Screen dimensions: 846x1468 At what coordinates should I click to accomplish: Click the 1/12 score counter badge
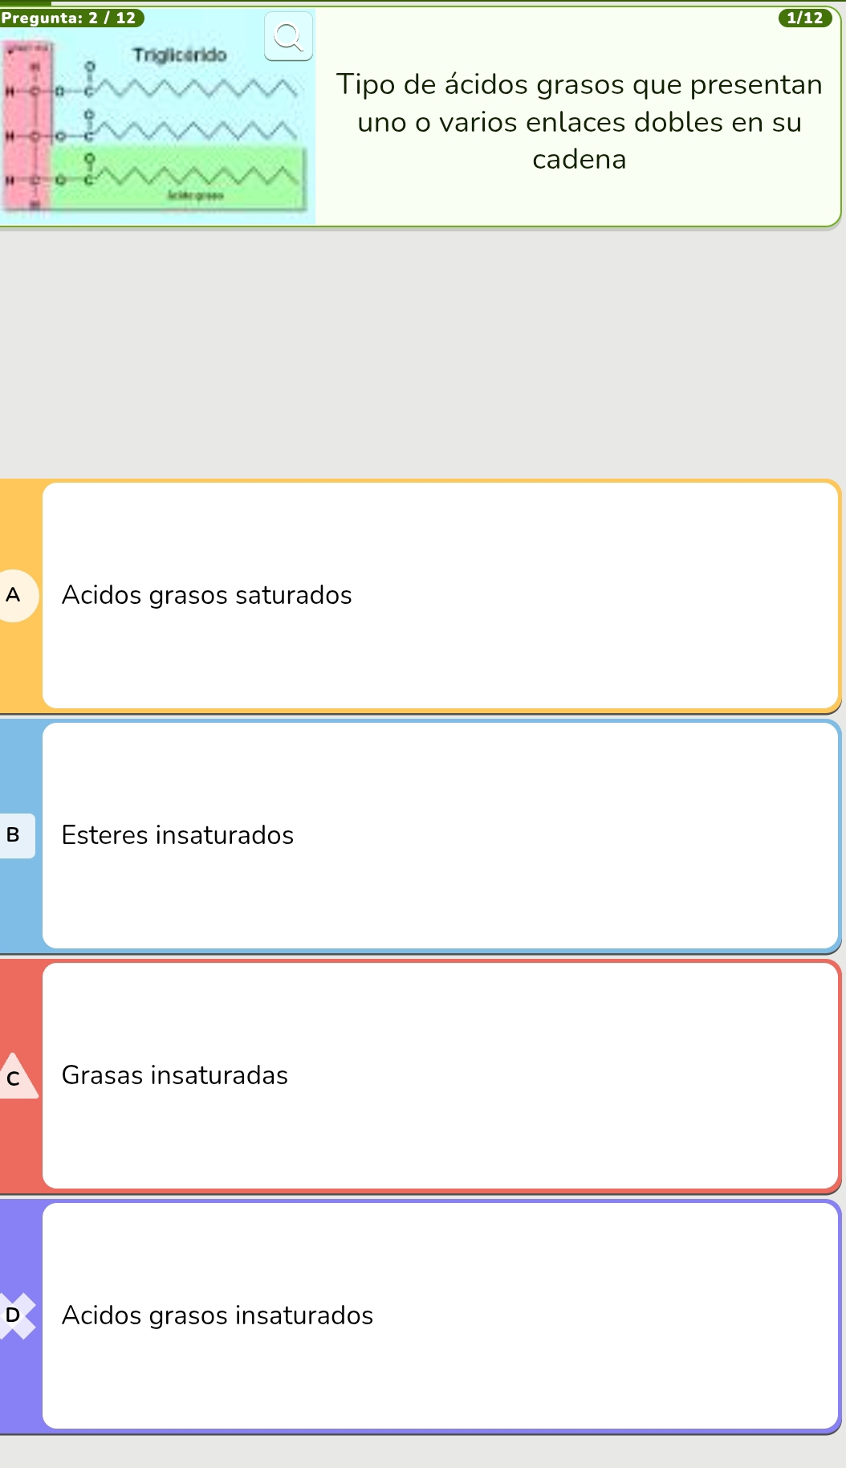tap(804, 18)
